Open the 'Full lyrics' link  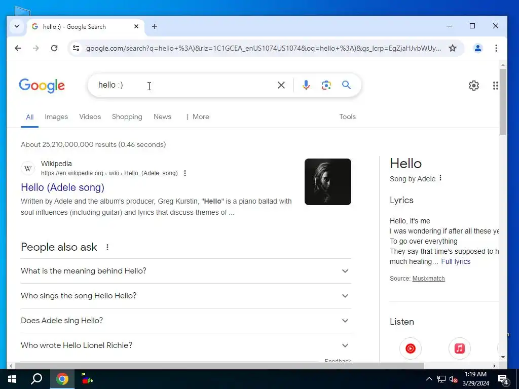point(456,262)
